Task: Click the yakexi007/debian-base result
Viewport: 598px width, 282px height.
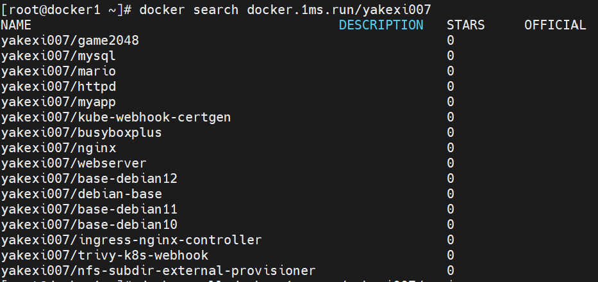Action: (x=81, y=194)
